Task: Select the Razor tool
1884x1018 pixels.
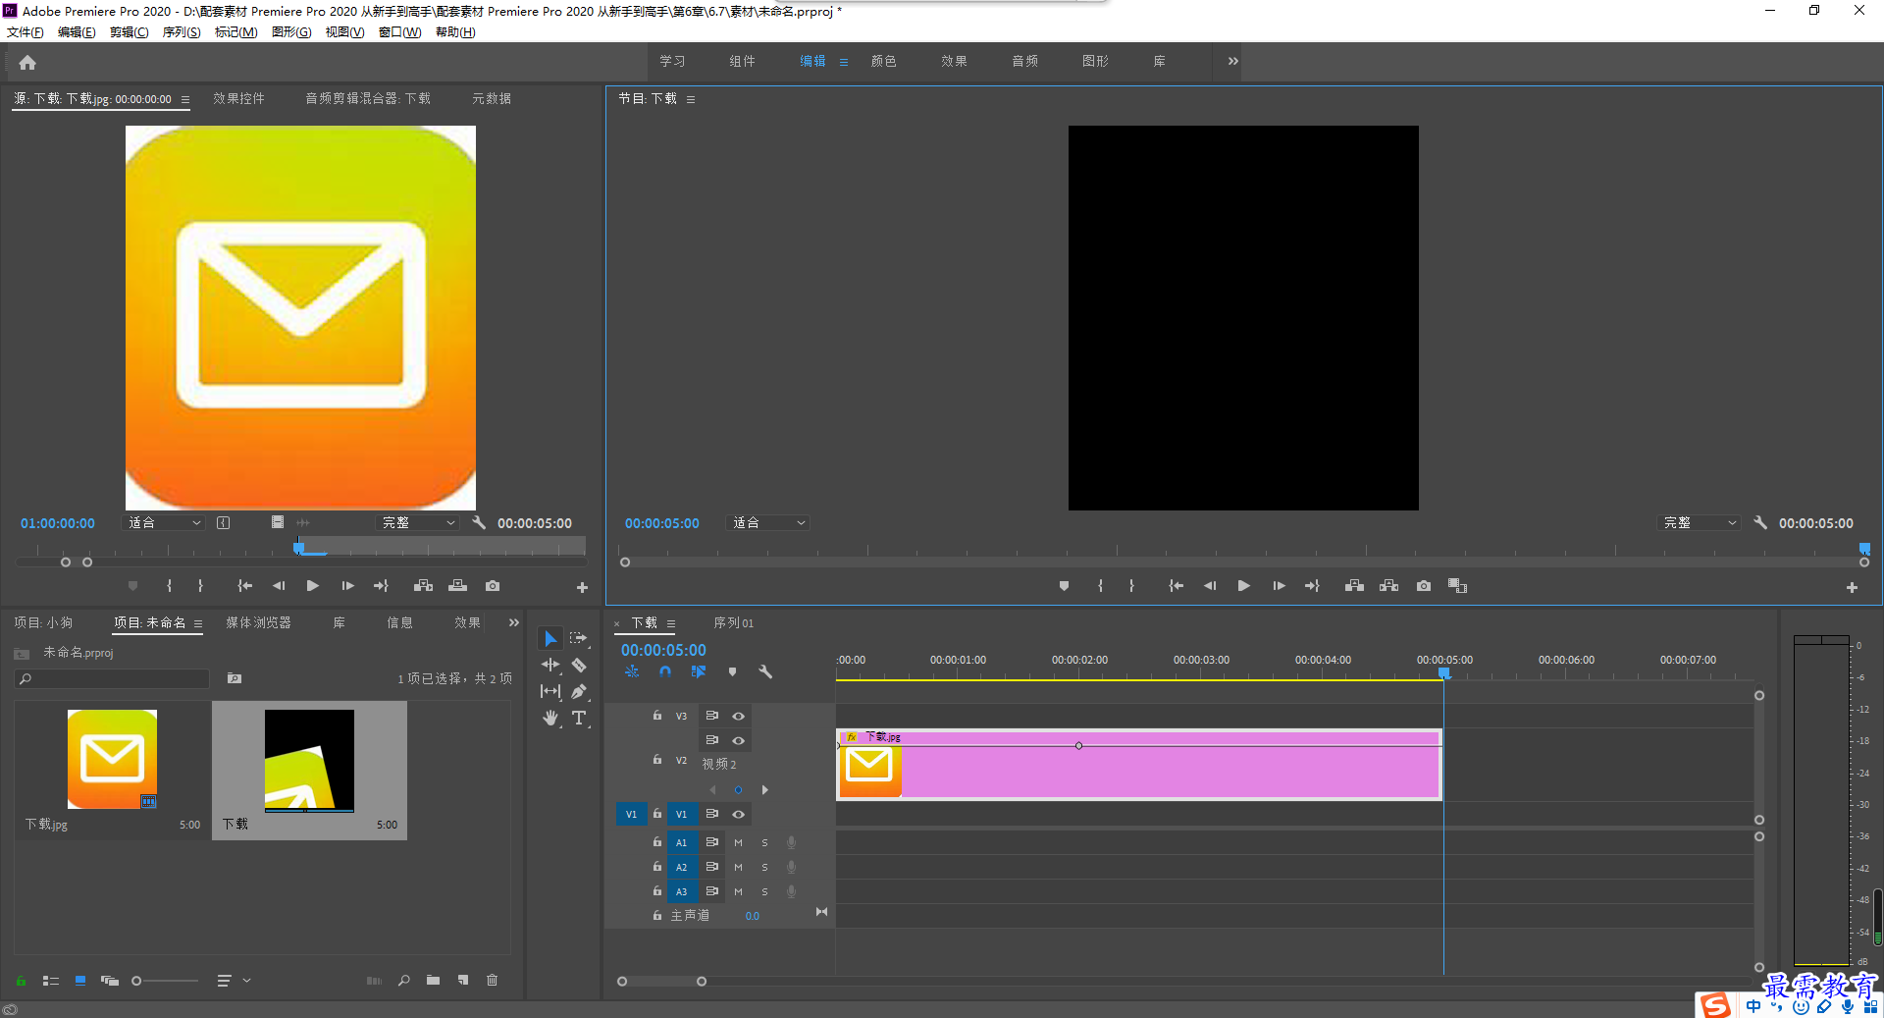Action: tap(579, 665)
